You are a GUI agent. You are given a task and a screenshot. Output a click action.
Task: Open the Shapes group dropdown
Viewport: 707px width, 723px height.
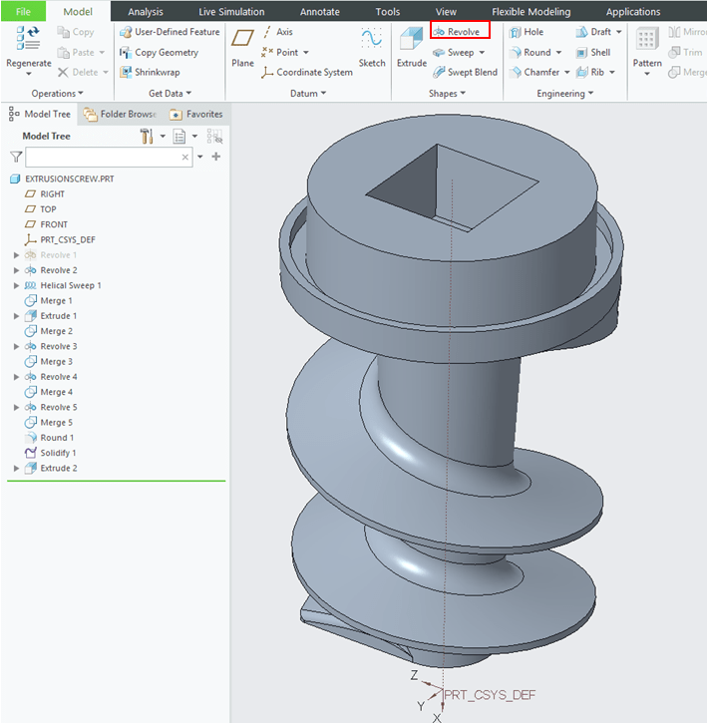coord(447,94)
